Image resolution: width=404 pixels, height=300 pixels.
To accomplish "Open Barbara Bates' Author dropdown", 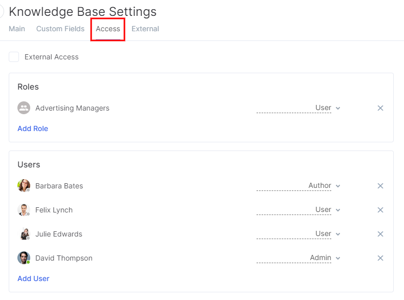I will (299, 186).
